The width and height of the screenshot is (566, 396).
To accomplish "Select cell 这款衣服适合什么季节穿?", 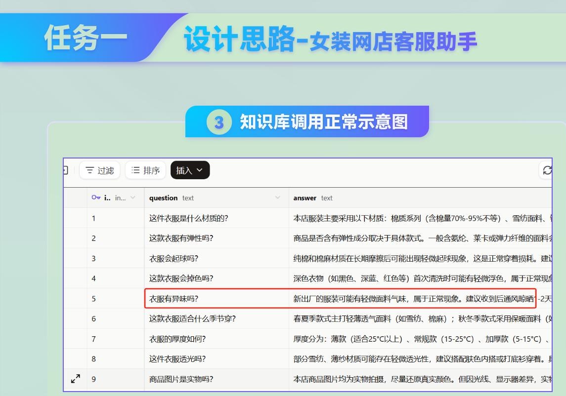I will (x=217, y=318).
